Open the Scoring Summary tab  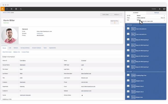pos(25,48)
